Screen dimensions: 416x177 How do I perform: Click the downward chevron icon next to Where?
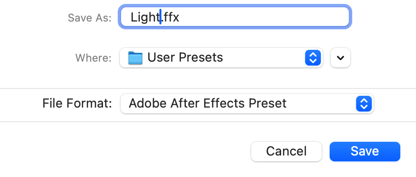(x=340, y=58)
